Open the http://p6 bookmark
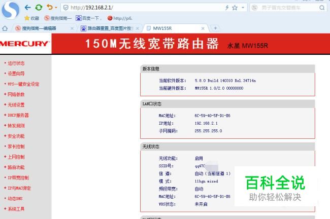 pyautogui.click(x=120, y=18)
